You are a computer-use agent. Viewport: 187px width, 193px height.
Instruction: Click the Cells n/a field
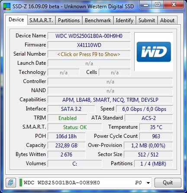115,73
